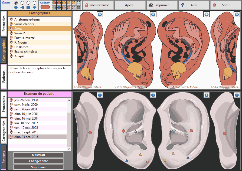Open the Patients tab in the upper panel

tap(4, 77)
